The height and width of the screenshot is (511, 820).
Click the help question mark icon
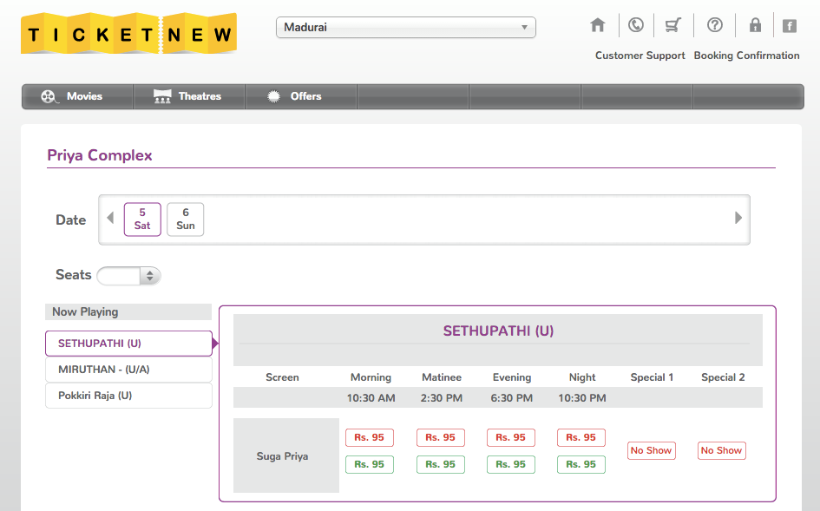click(x=715, y=25)
